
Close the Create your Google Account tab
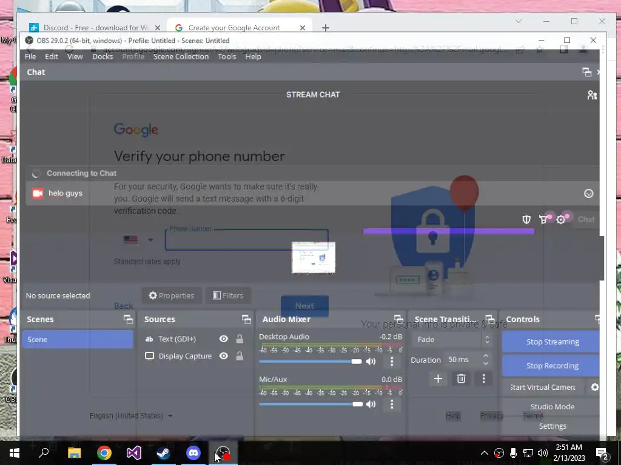pyautogui.click(x=303, y=28)
